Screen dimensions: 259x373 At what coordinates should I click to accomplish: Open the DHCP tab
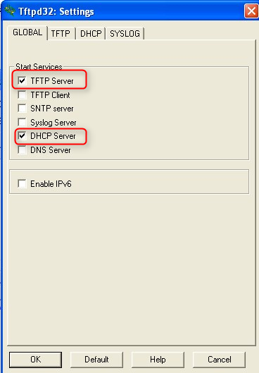(x=91, y=34)
